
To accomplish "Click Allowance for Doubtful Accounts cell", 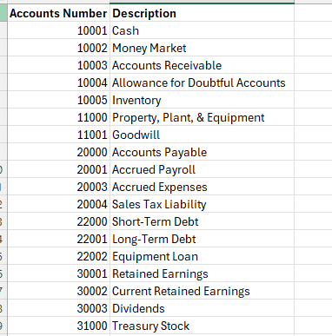I will pyautogui.click(x=202, y=82).
